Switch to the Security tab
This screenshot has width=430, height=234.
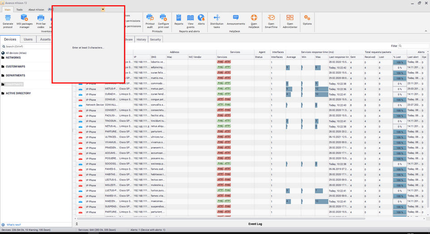point(155,39)
